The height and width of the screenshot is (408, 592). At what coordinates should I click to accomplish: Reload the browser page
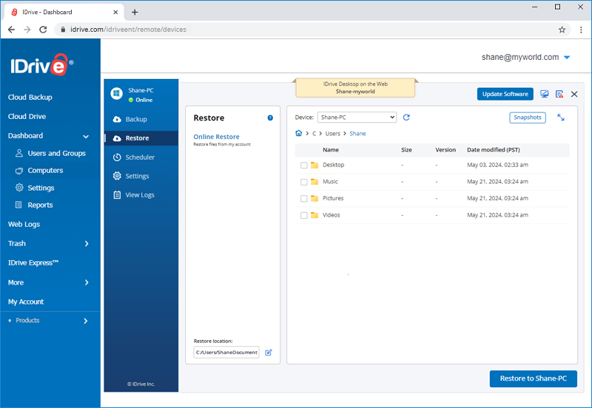click(x=43, y=30)
